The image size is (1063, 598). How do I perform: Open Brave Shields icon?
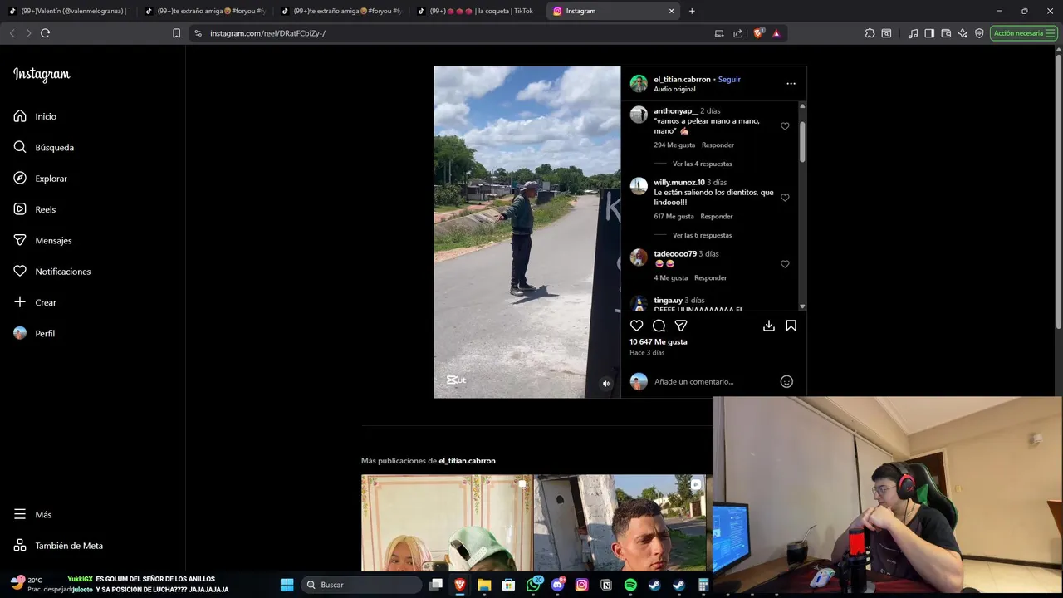(x=758, y=33)
